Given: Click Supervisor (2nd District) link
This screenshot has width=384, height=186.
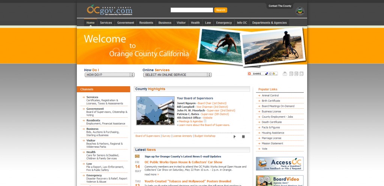Looking at the screenshot, I should [221, 111].
